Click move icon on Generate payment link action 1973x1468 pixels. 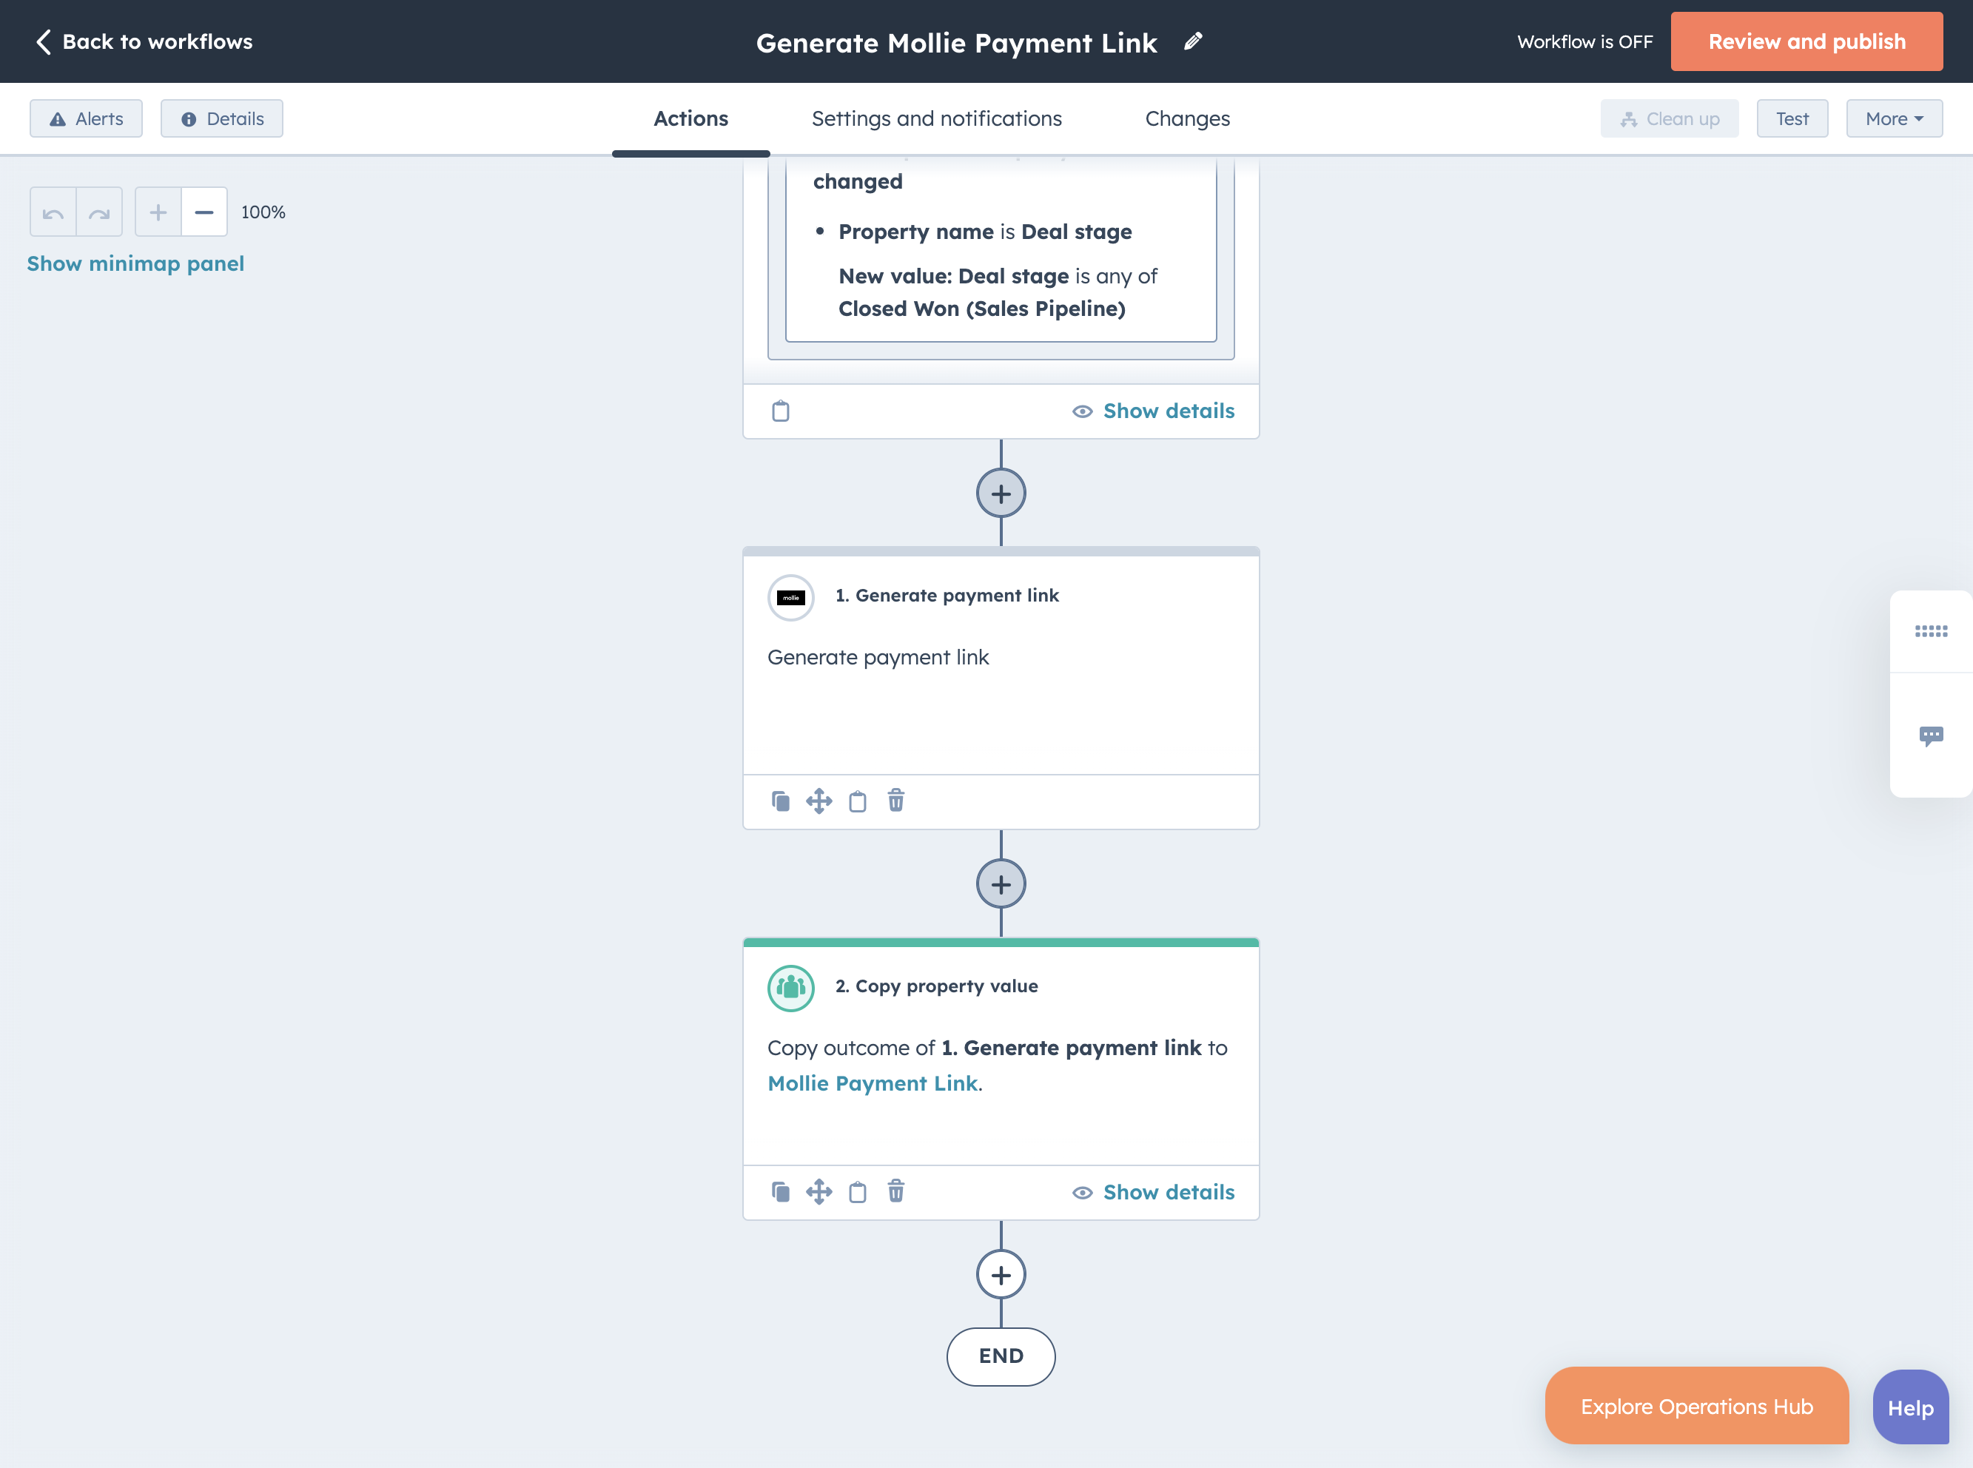pos(819,801)
